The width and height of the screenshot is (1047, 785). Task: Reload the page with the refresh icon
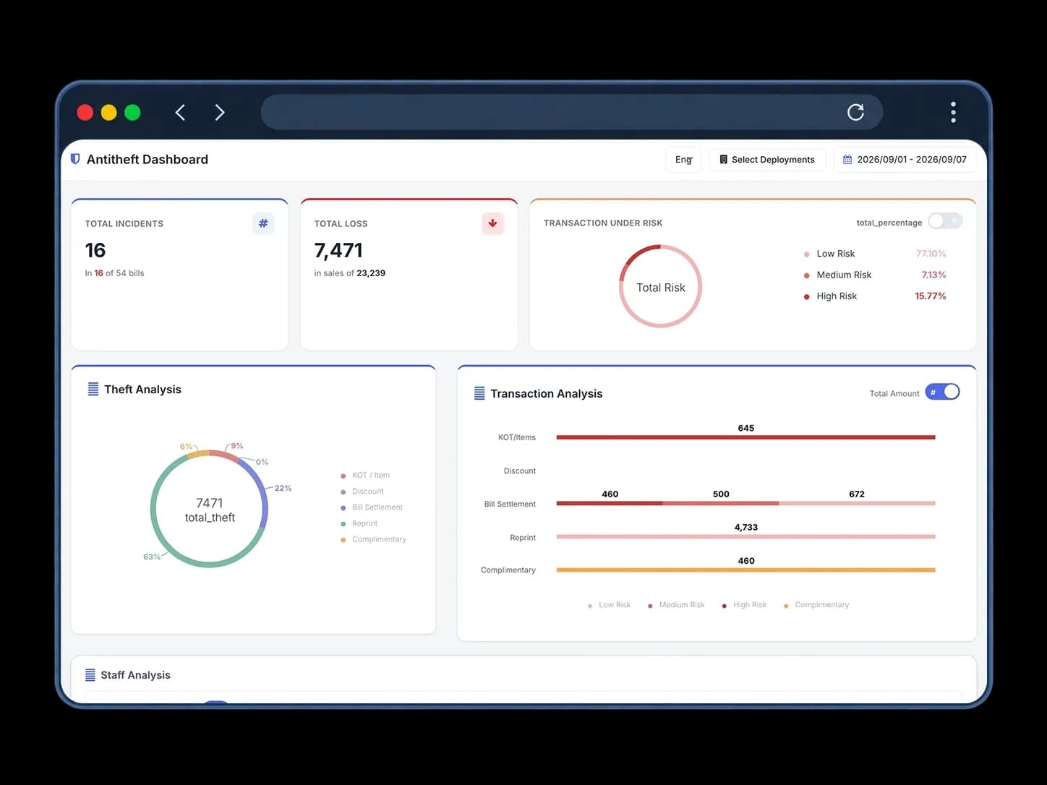pyautogui.click(x=855, y=112)
